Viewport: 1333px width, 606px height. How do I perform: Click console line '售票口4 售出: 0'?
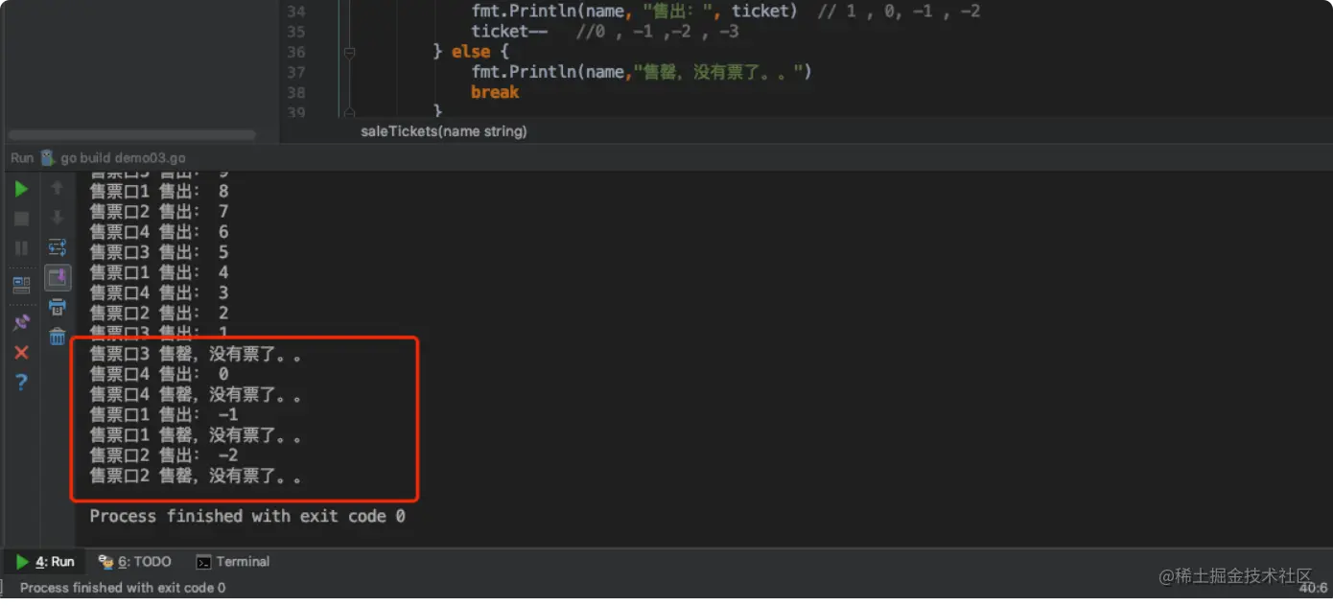coord(159,374)
